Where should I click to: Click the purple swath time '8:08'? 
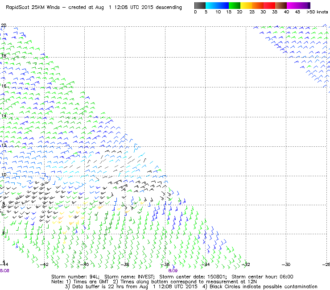coord(4,271)
